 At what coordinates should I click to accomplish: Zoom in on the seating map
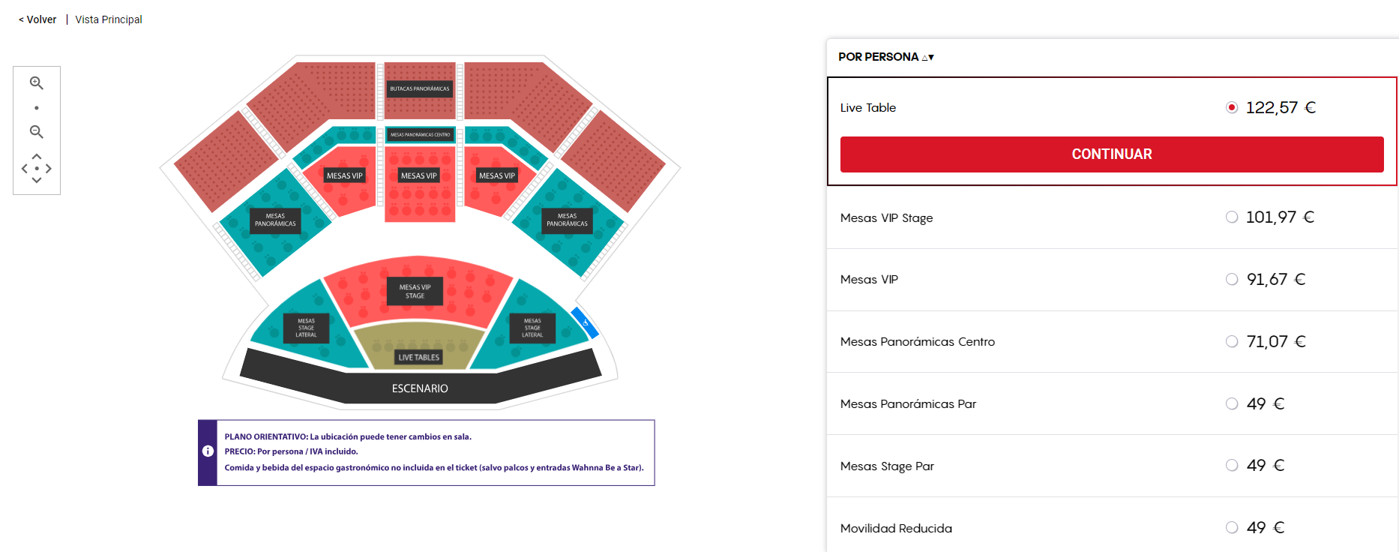(x=36, y=83)
